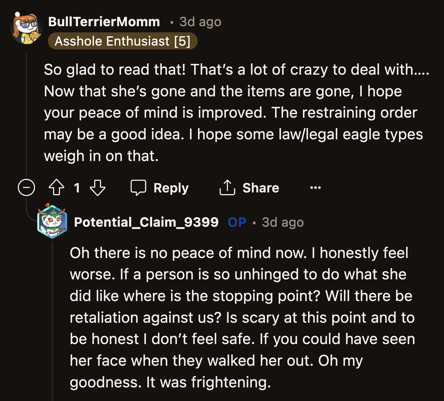Downvote BullTerrierMomm's comment
444x401 pixels.
(x=97, y=188)
